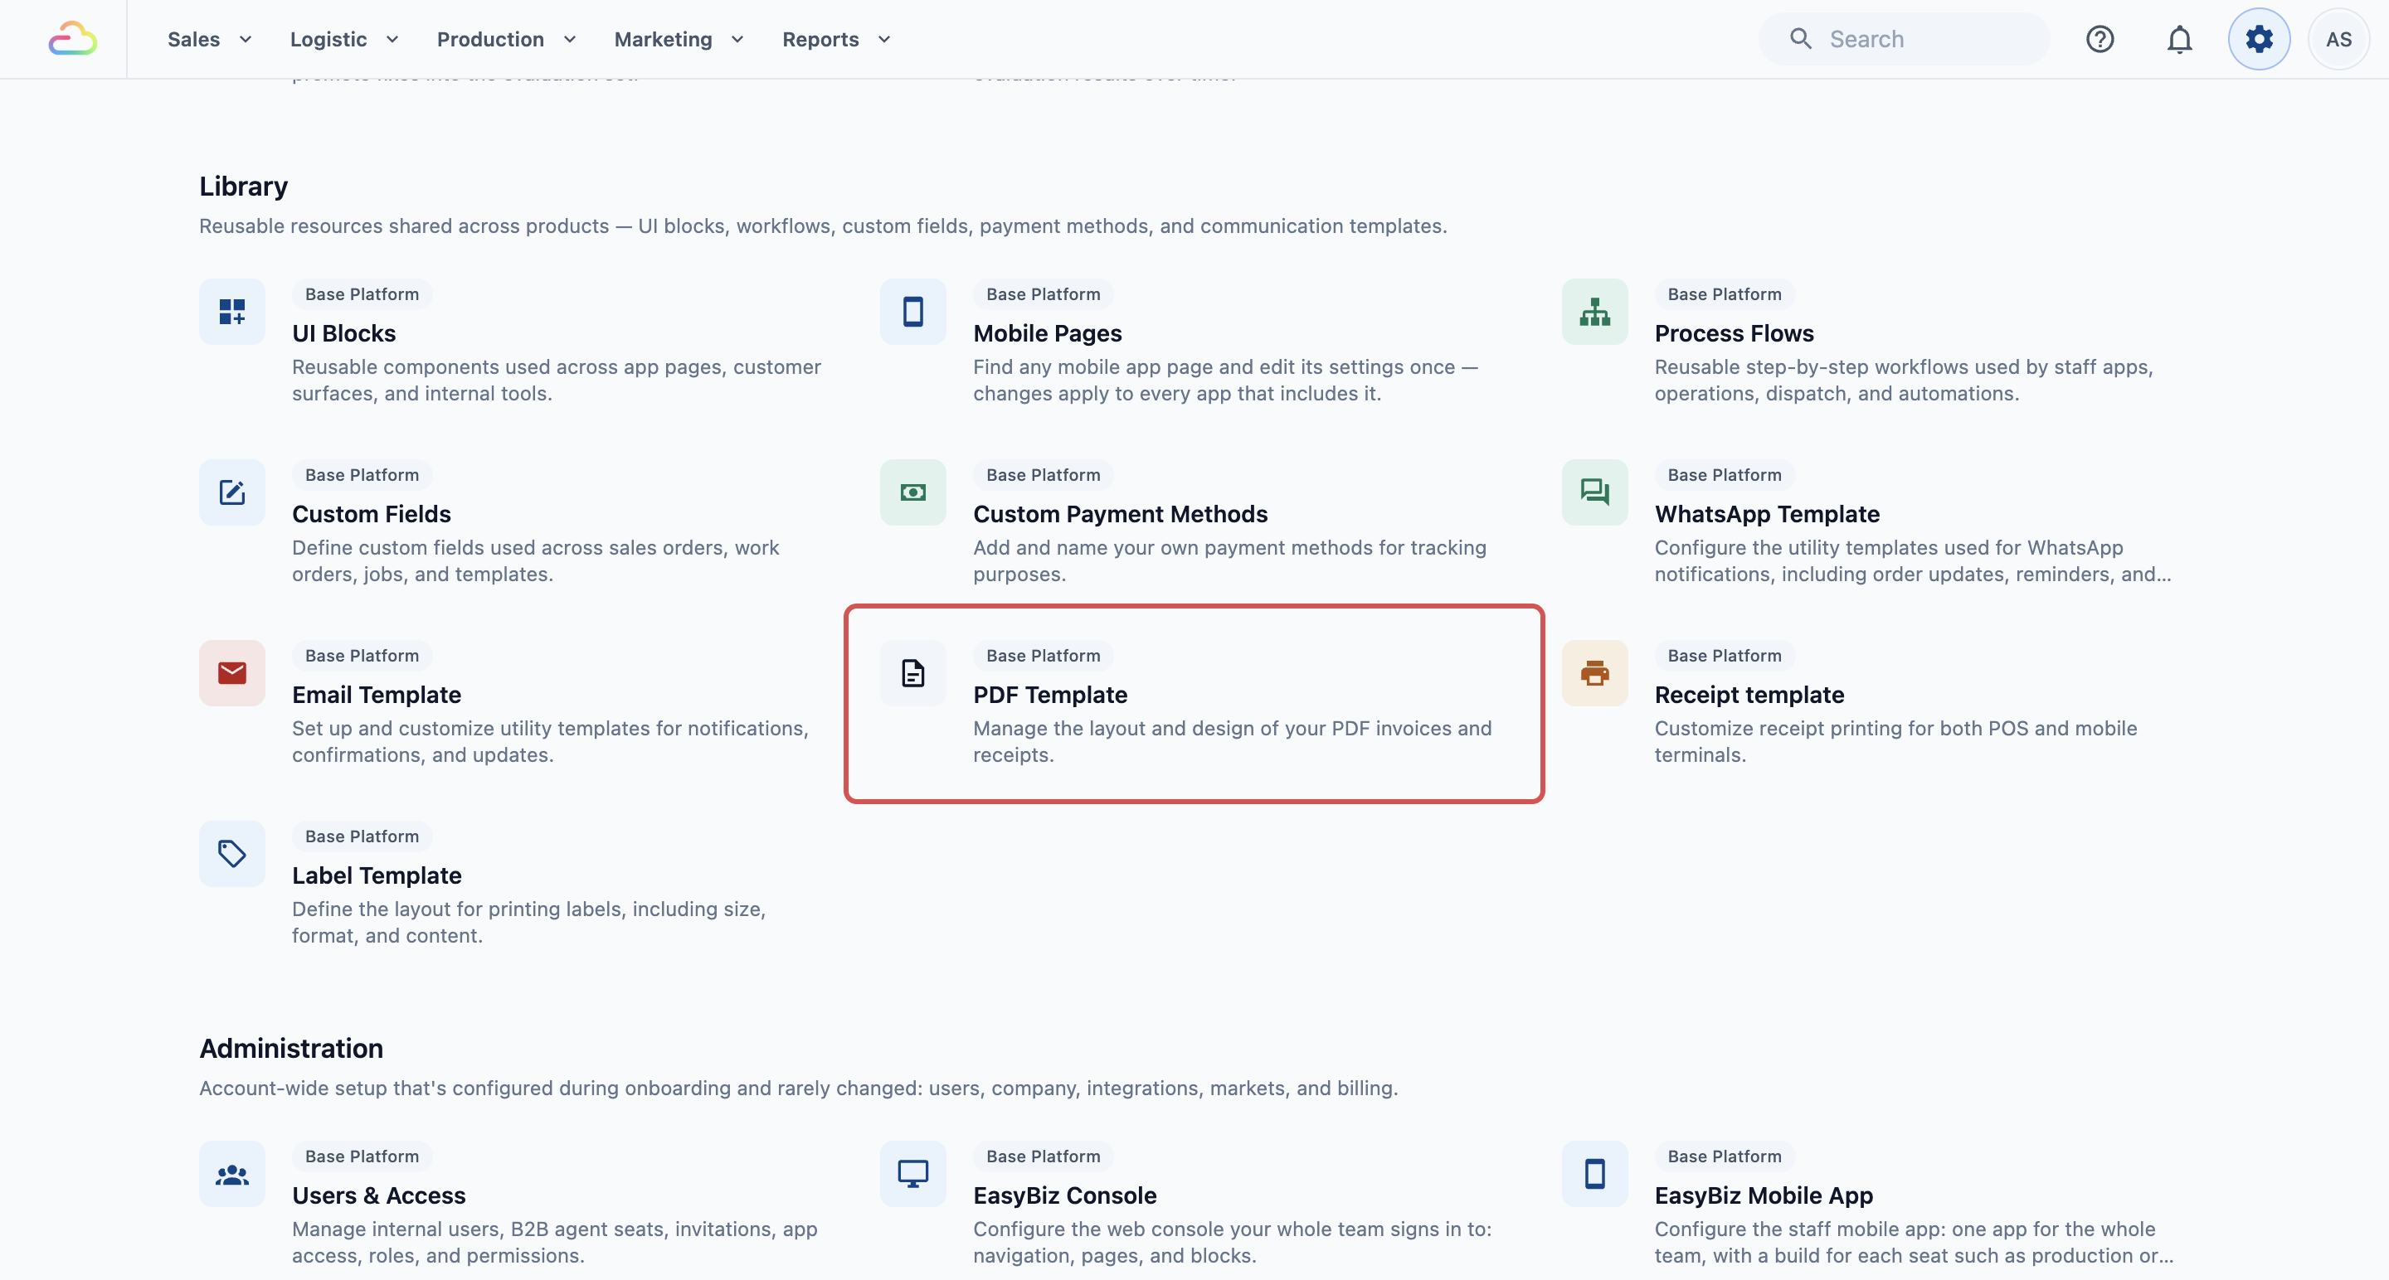The image size is (2389, 1280).
Task: Click the Users & Access people icon
Action: click(232, 1173)
